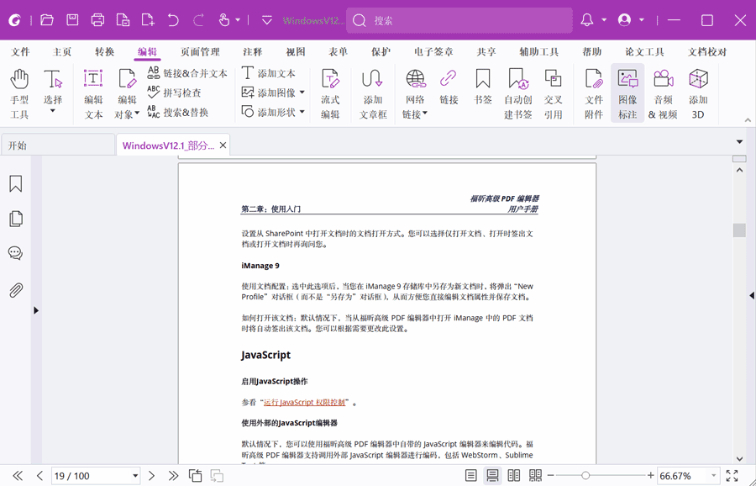This screenshot has width=756, height=486.
Task: Open zoom percentage dropdown
Action: (x=713, y=476)
